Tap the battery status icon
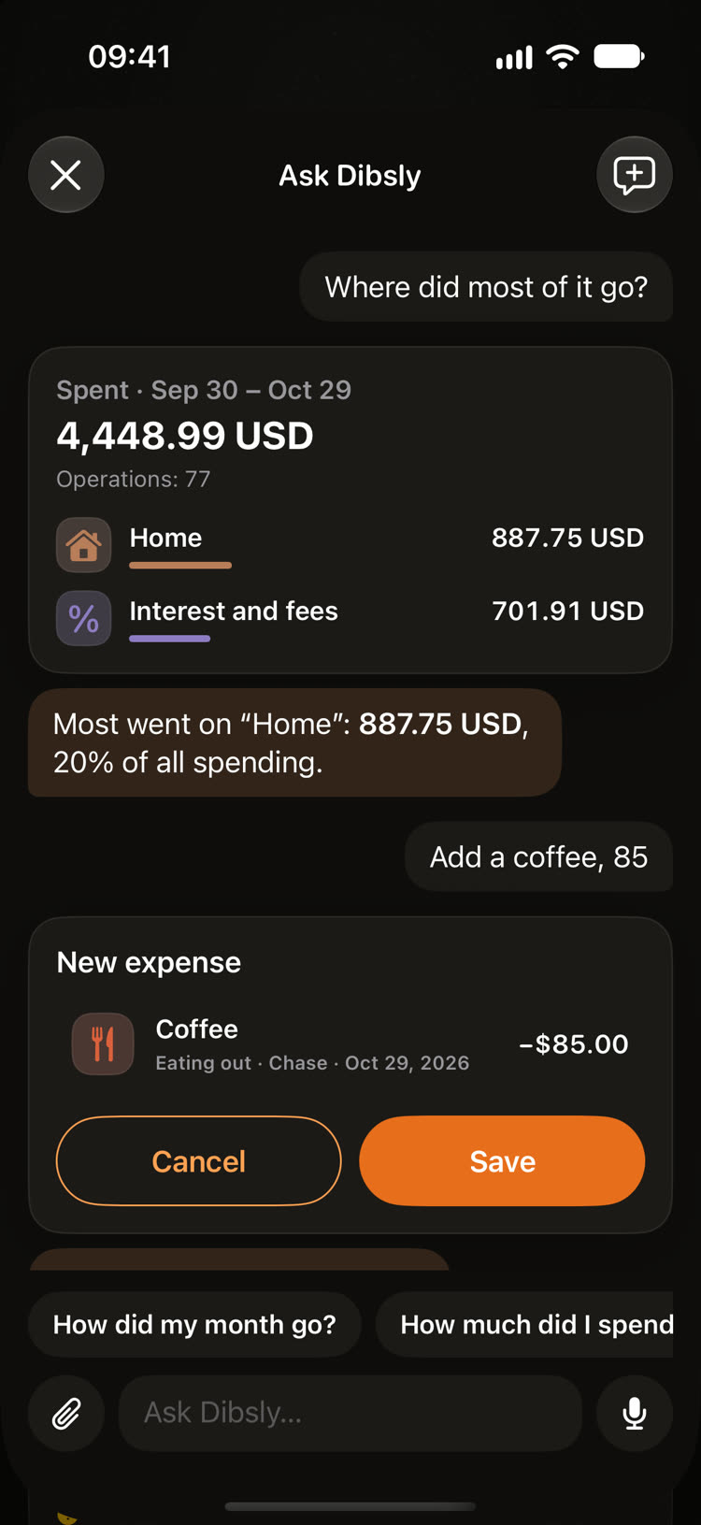 619,57
